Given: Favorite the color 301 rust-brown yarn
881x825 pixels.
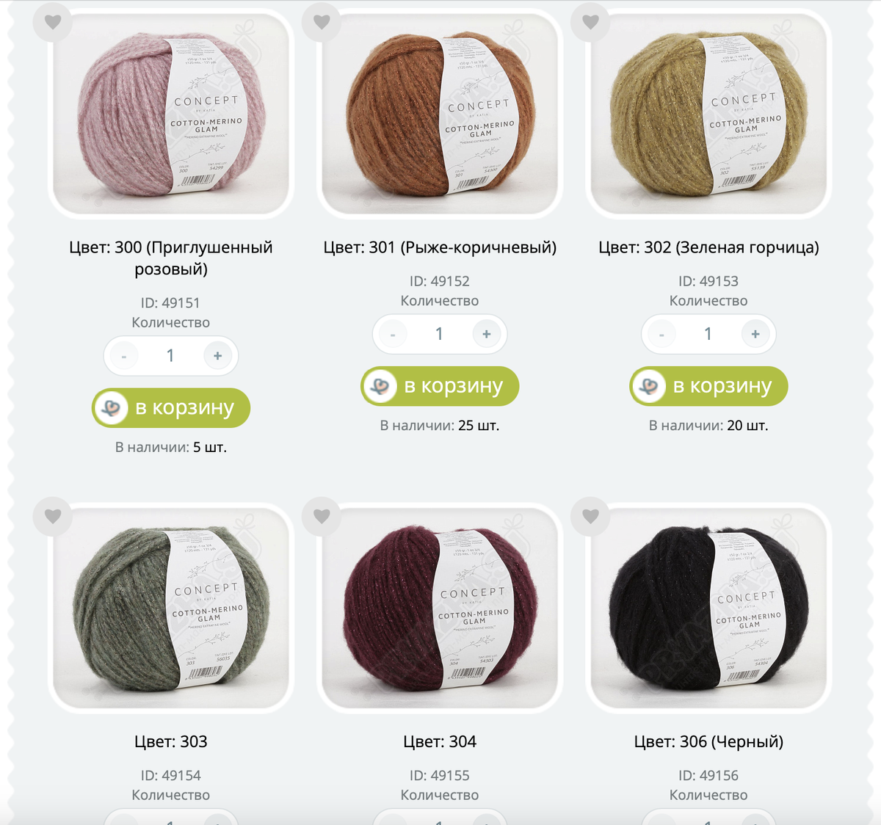Looking at the screenshot, I should (x=322, y=22).
